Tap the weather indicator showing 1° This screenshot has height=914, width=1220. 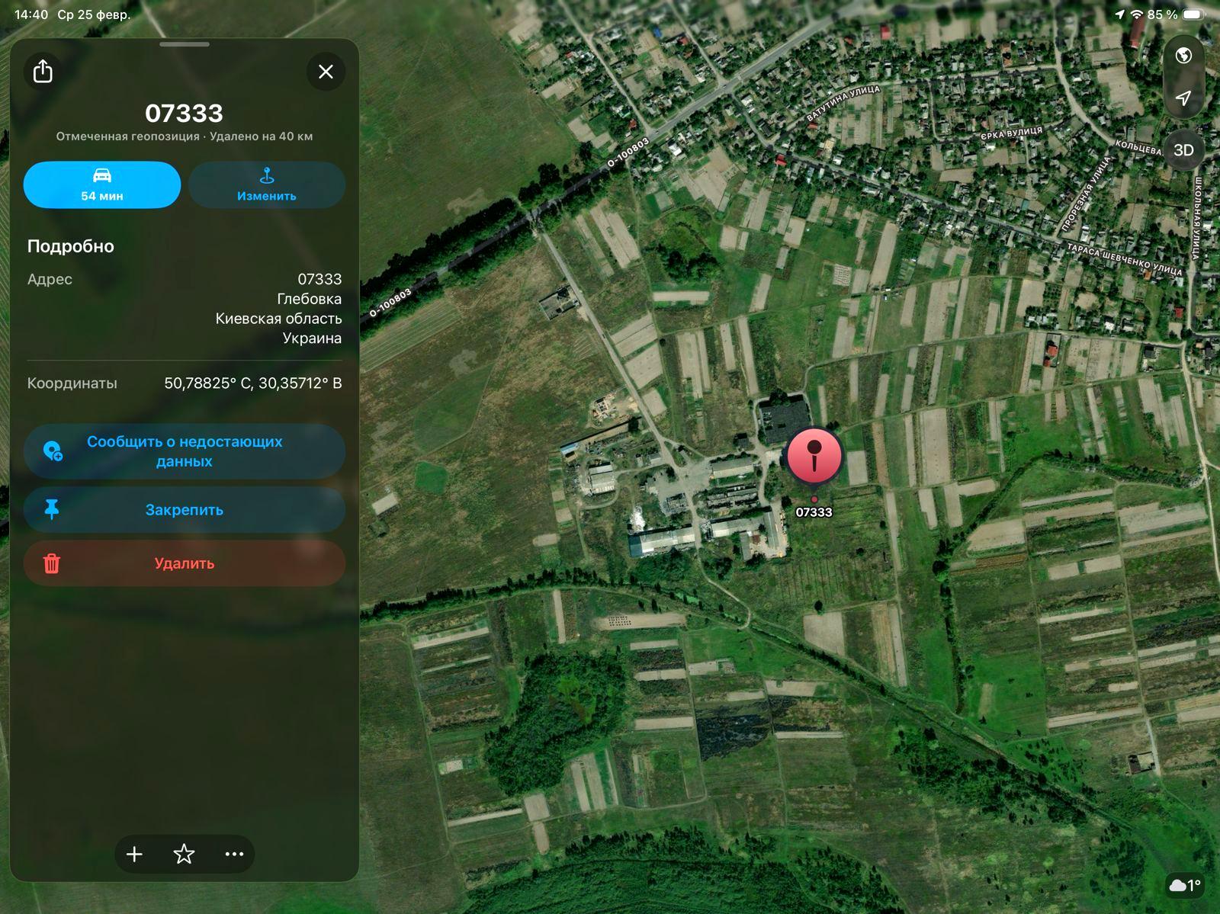click(x=1185, y=885)
